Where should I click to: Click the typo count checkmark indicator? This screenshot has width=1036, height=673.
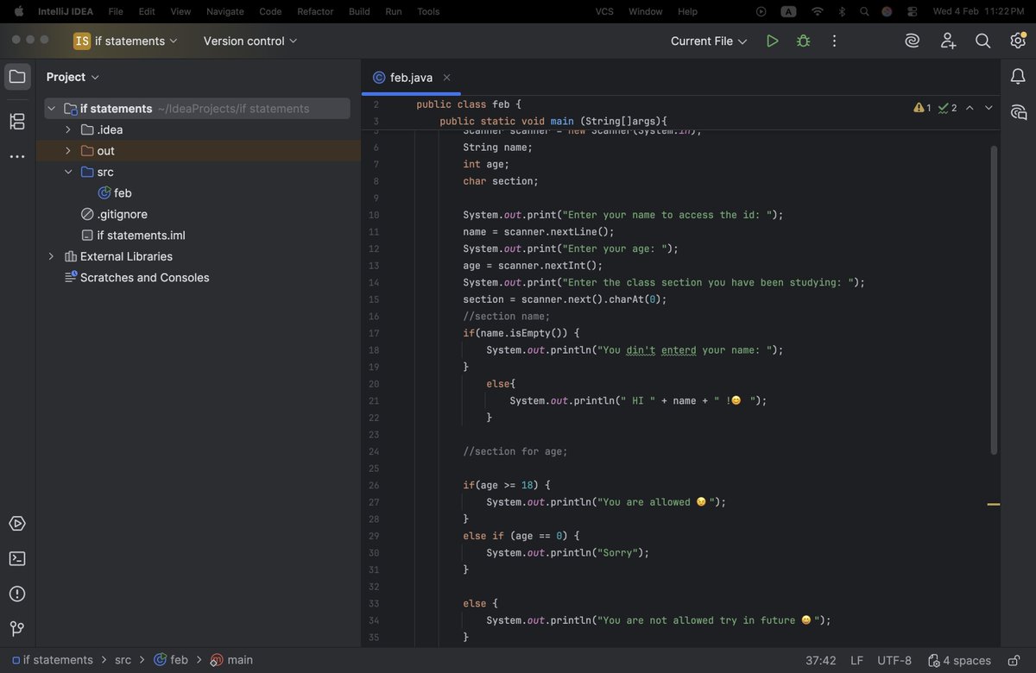click(947, 108)
